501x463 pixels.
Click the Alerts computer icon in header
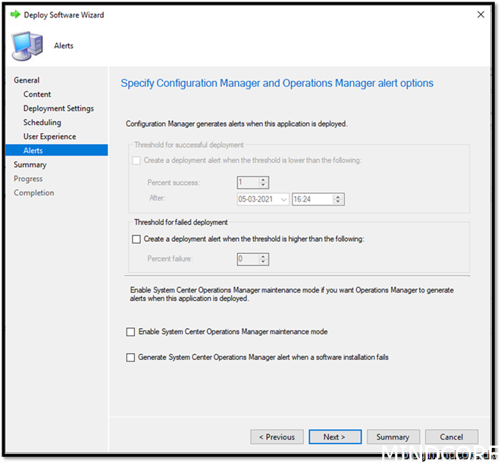pyautogui.click(x=25, y=45)
